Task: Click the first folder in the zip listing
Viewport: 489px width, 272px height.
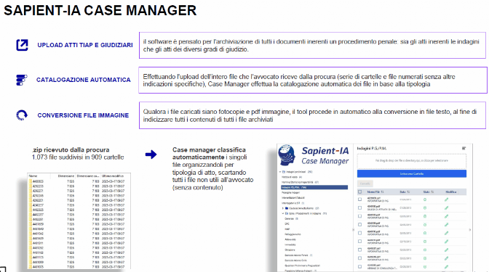Action: pos(36,181)
